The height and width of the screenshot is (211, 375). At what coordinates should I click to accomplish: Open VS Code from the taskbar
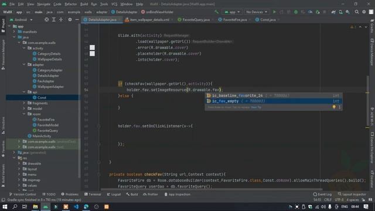76,207
